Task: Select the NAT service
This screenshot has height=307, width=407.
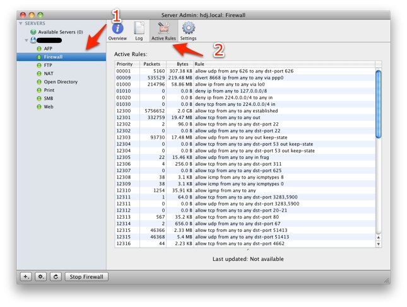Action: click(49, 74)
